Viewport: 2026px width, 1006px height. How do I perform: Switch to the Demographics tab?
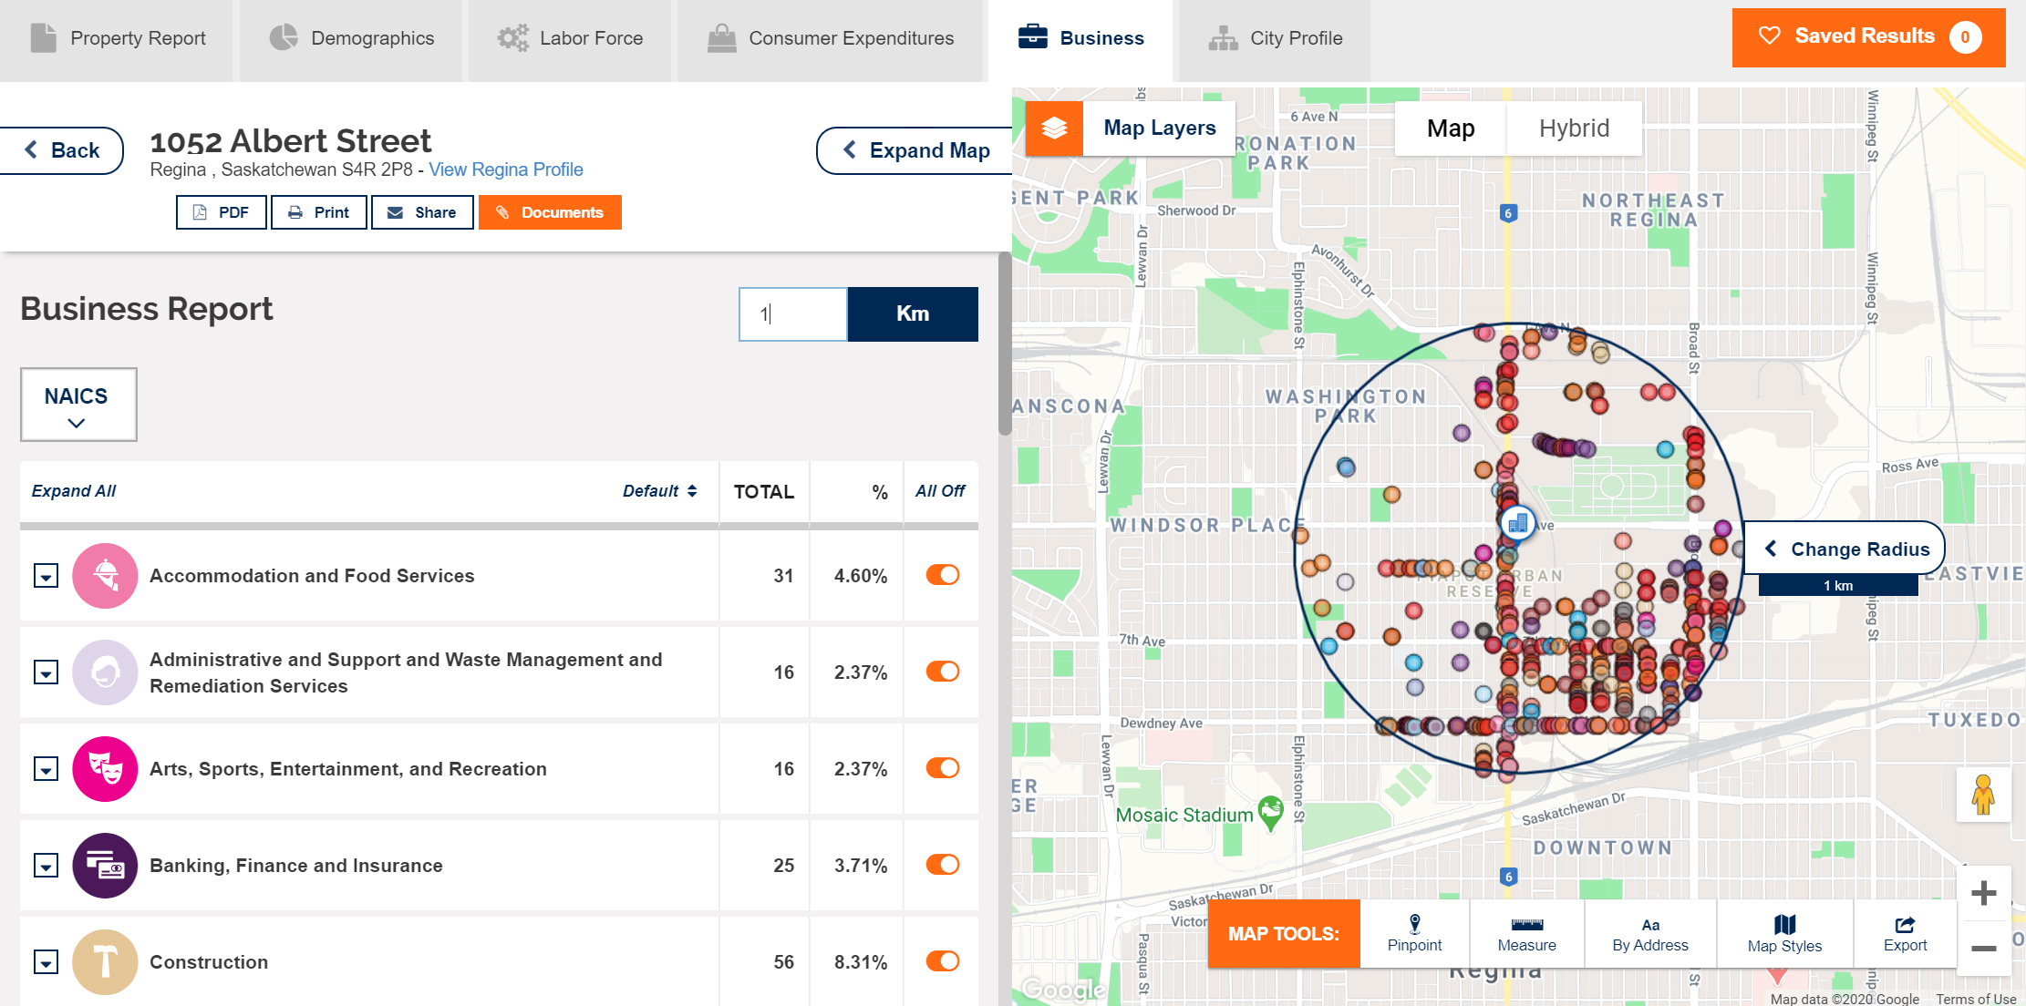tap(352, 38)
